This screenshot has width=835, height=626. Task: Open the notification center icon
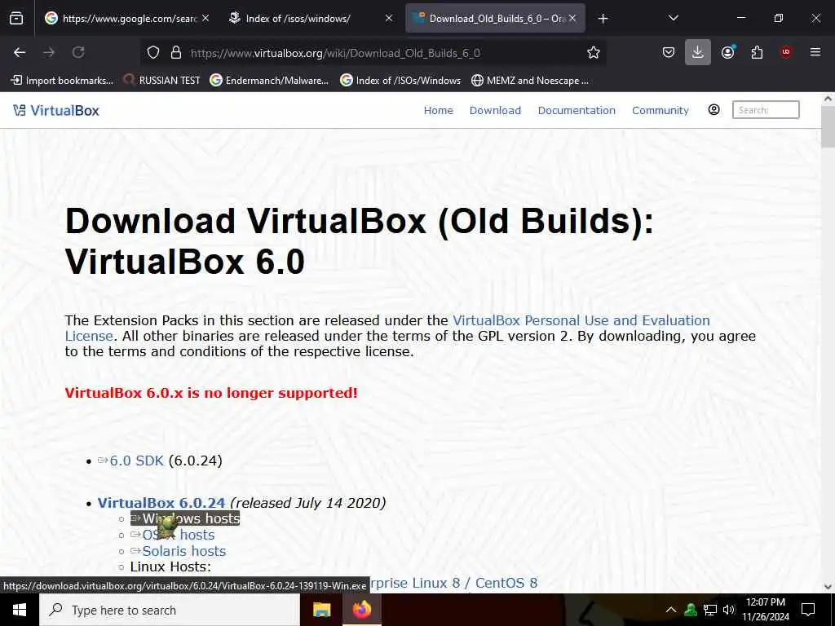pos(808,610)
